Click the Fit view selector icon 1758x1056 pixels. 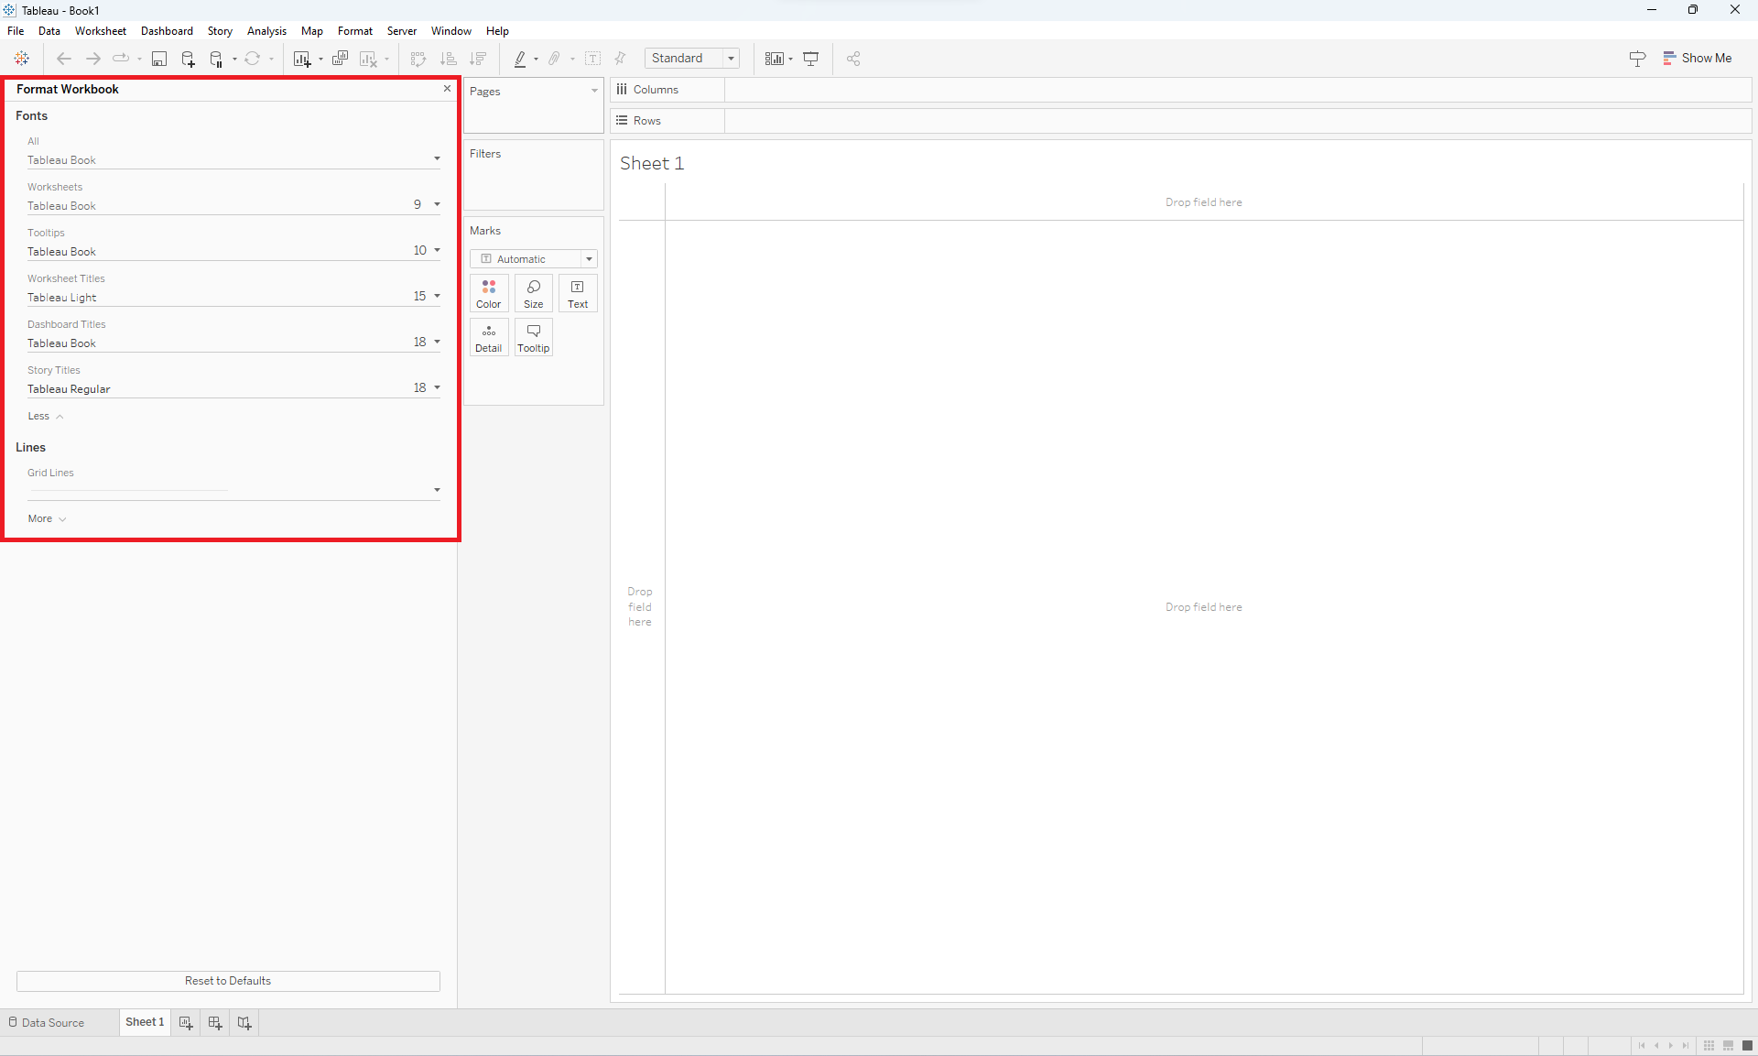click(x=690, y=58)
